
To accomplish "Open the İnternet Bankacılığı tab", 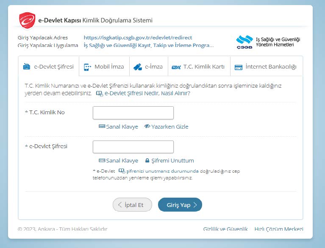I will (267, 67).
